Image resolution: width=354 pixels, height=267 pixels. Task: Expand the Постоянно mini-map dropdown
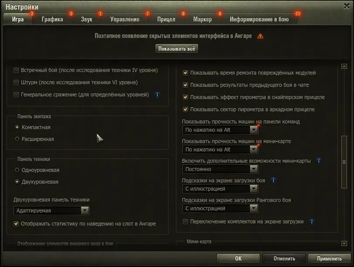click(x=220, y=169)
